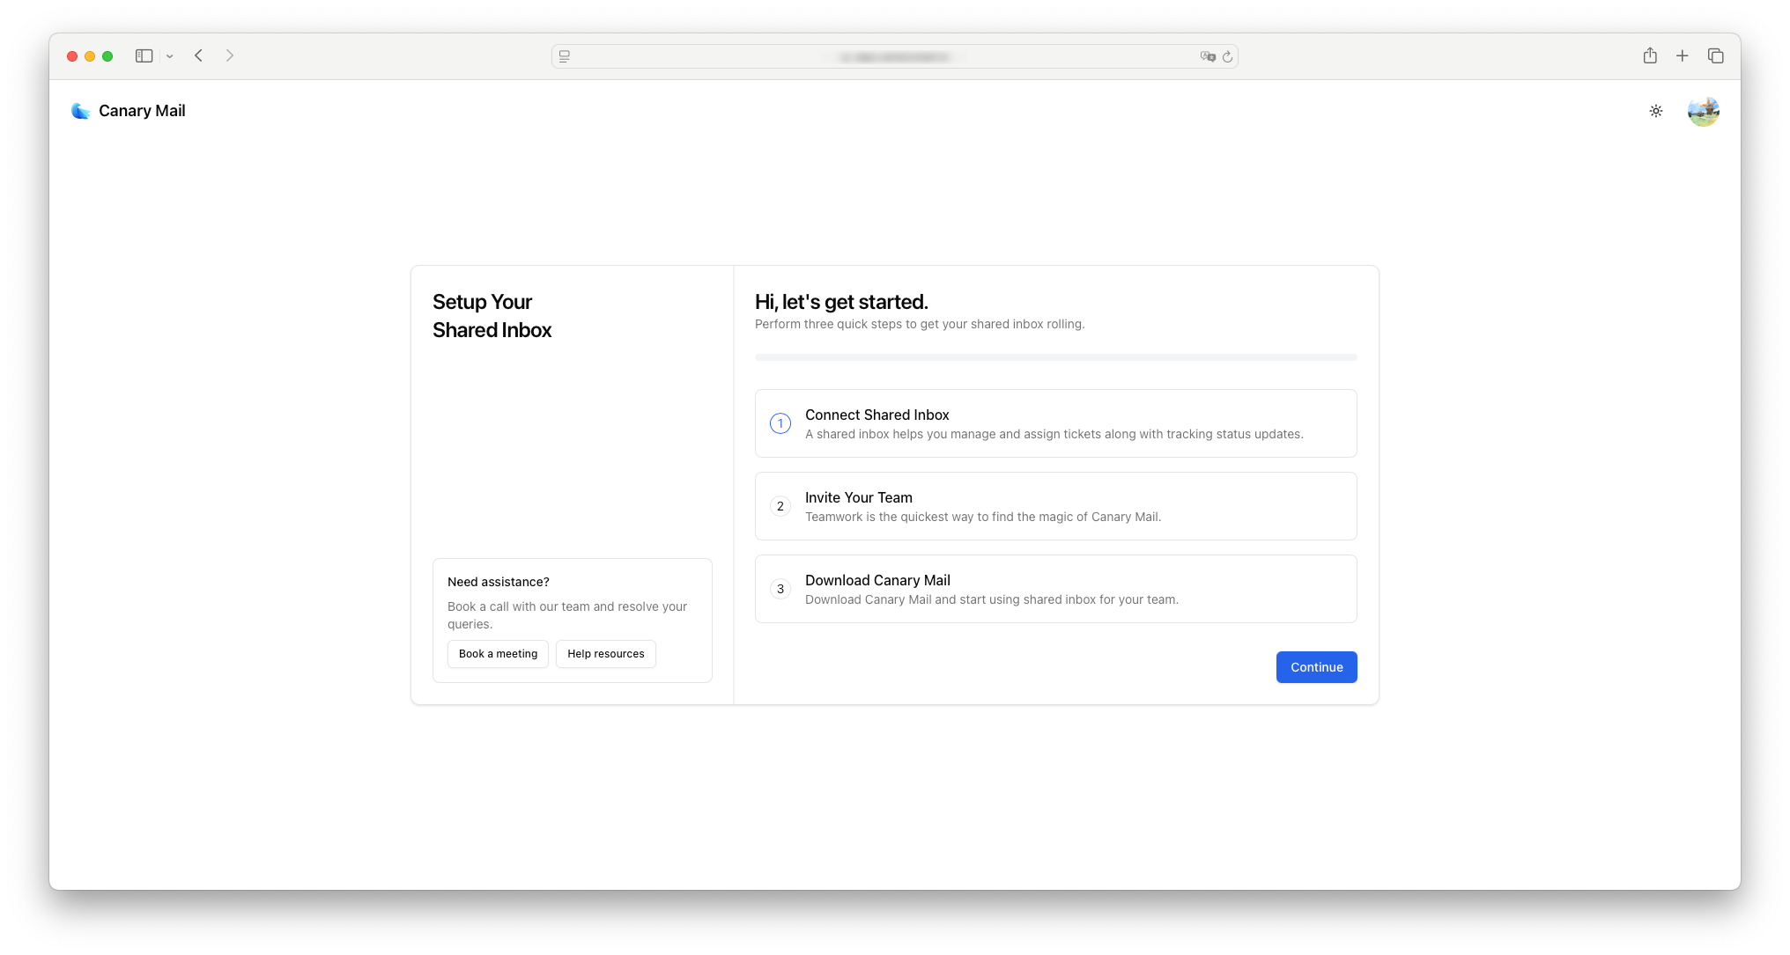The height and width of the screenshot is (955, 1790).
Task: Open the user profile avatar
Action: [x=1703, y=112]
